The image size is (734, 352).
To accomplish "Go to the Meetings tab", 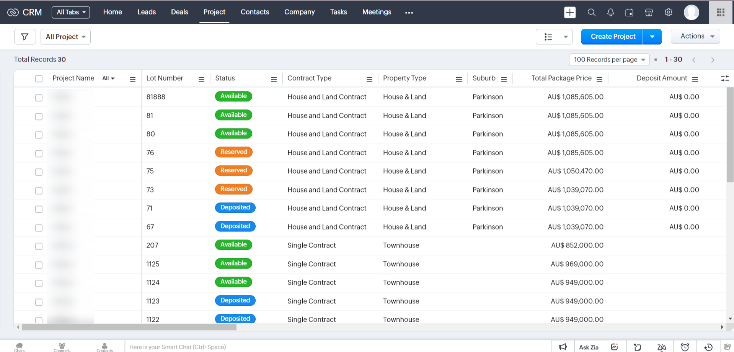I will coord(377,12).
